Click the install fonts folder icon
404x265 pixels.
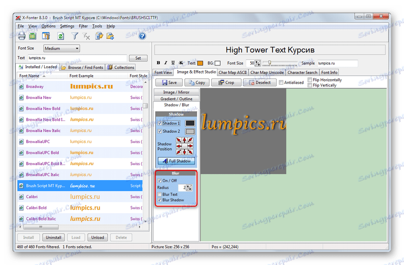click(99, 36)
